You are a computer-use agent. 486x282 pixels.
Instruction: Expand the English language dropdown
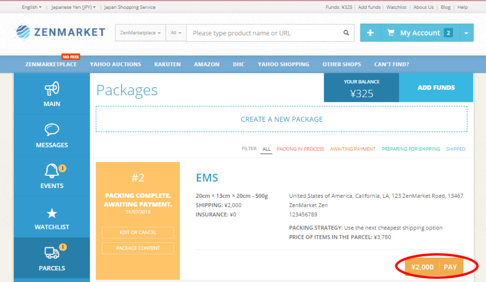(32, 7)
